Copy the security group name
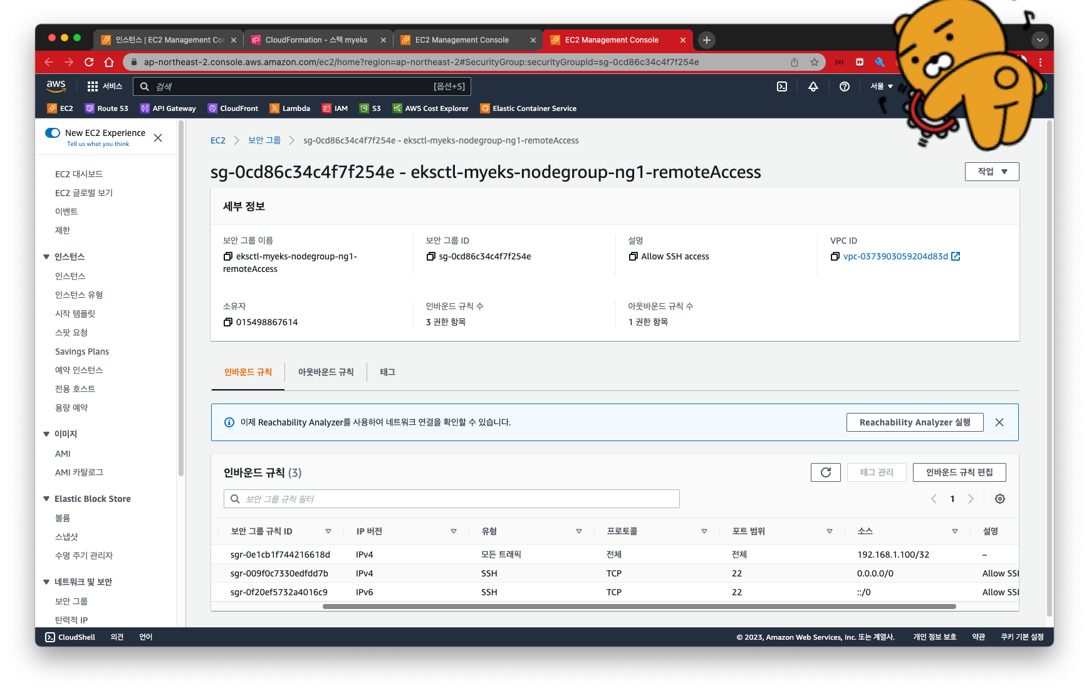This screenshot has height=693, width=1089. [228, 256]
